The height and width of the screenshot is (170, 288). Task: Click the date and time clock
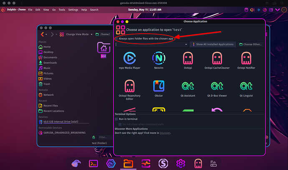pos(144,10)
